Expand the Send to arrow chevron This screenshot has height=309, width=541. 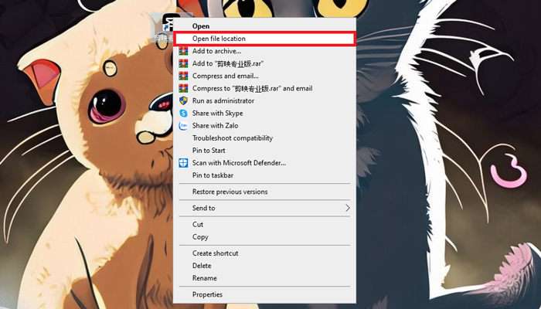coord(348,208)
